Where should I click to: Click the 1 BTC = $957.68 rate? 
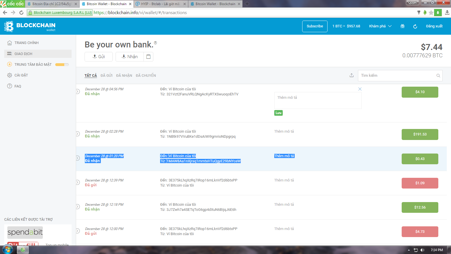point(346,26)
